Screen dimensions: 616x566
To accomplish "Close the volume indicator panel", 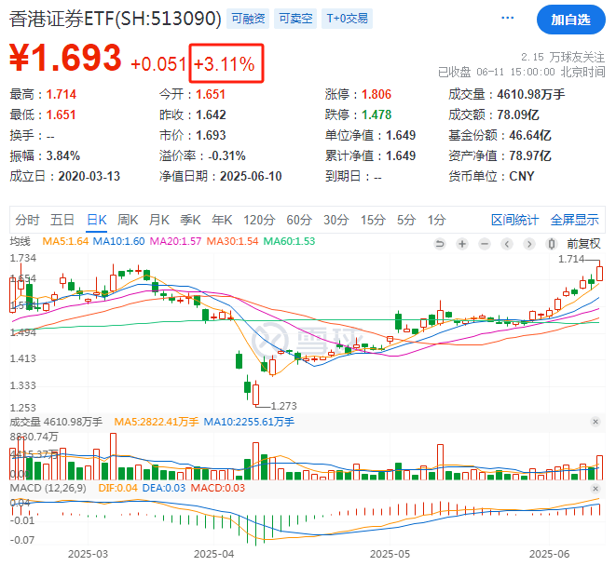I will [595, 422].
